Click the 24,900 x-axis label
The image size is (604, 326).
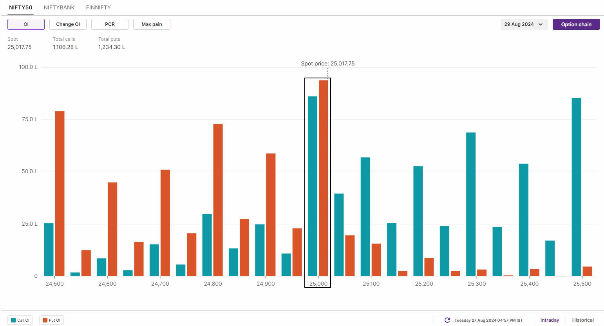tap(266, 284)
